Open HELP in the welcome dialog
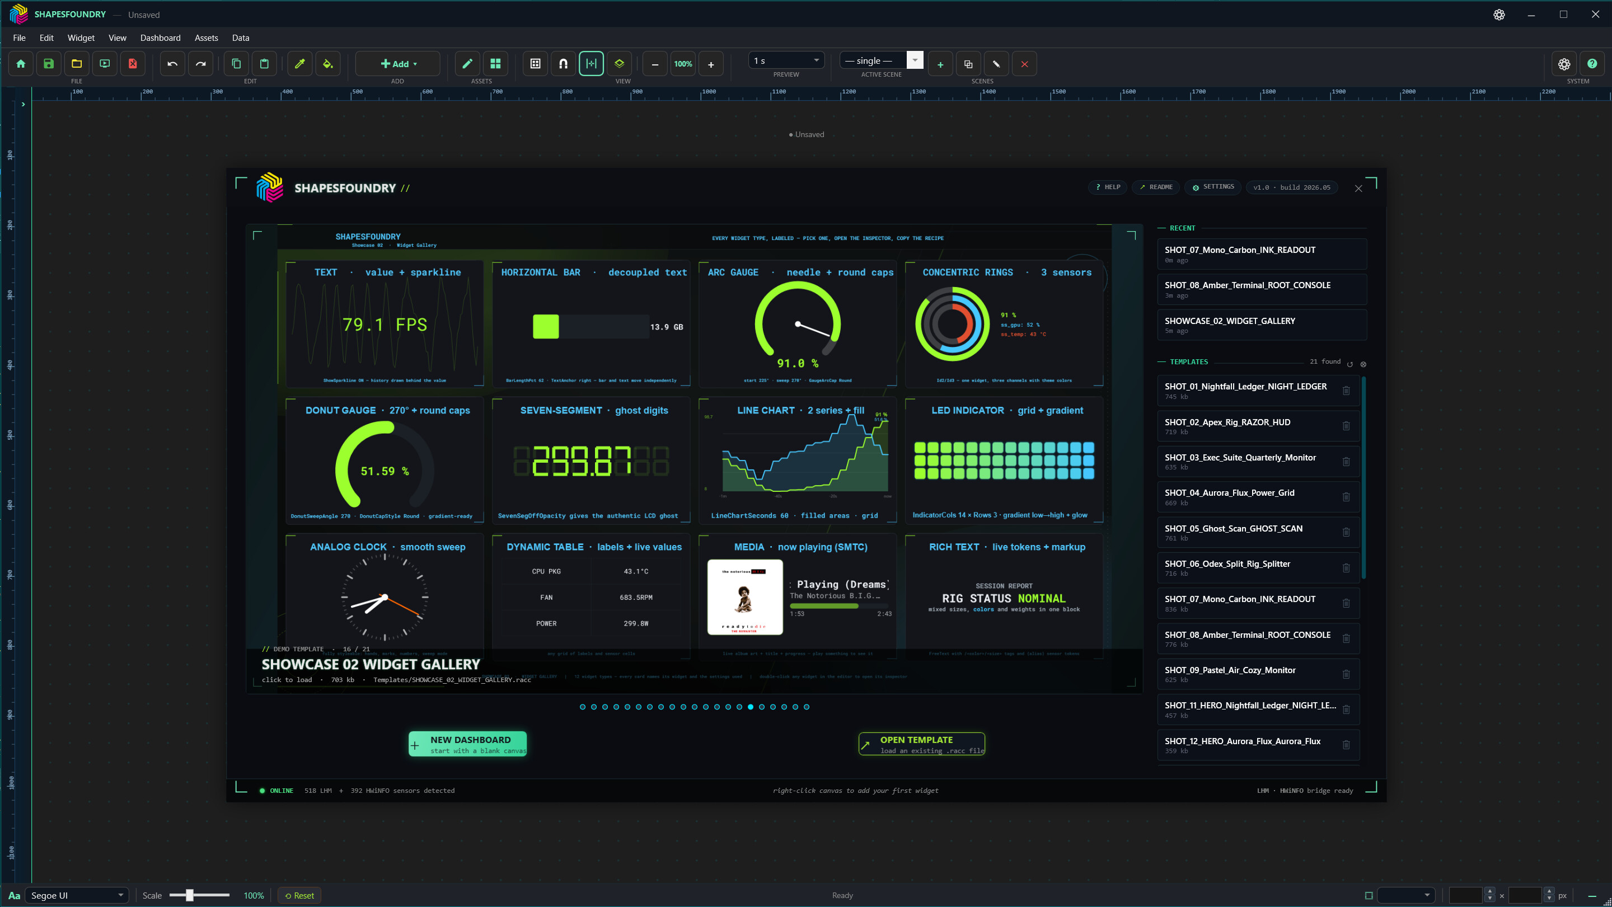 pos(1108,187)
